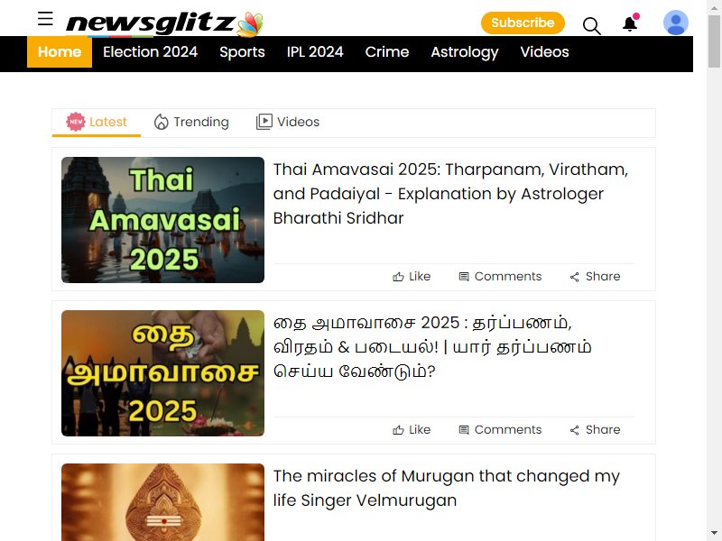Like the Tamil Amavasai 2025 article

tap(412, 430)
